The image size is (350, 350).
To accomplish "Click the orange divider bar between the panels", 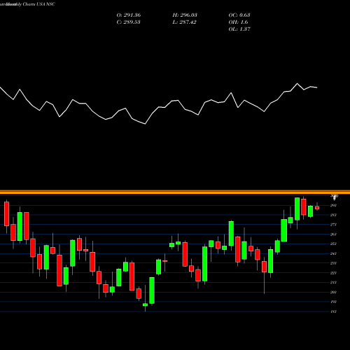I will click(175, 192).
